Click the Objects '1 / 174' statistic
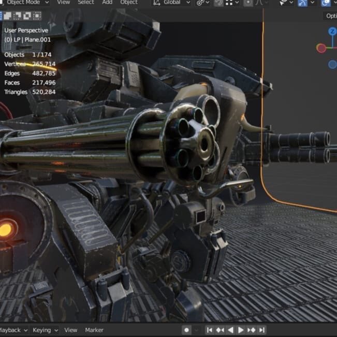Viewport: 337px width, 337px height. coord(42,54)
